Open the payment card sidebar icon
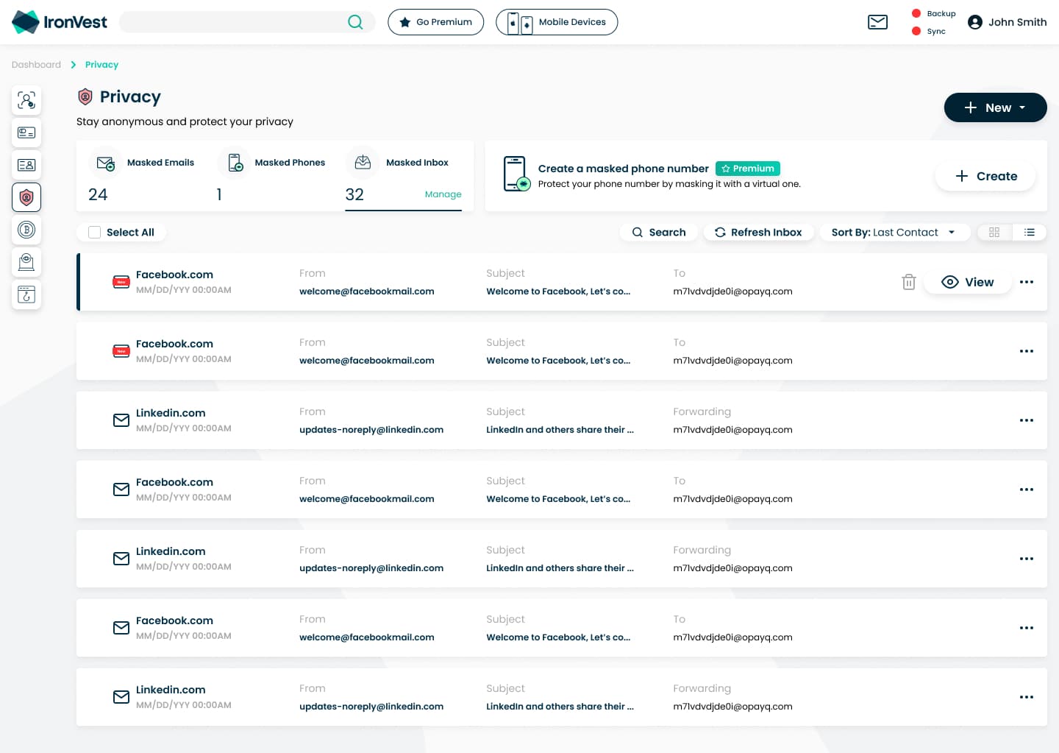Image resolution: width=1059 pixels, height=753 pixels. tap(26, 132)
